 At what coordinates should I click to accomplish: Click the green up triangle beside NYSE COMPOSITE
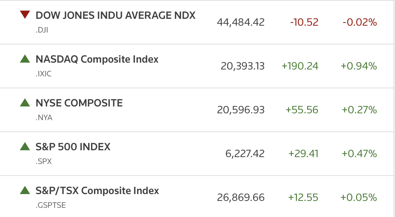pyautogui.click(x=25, y=102)
